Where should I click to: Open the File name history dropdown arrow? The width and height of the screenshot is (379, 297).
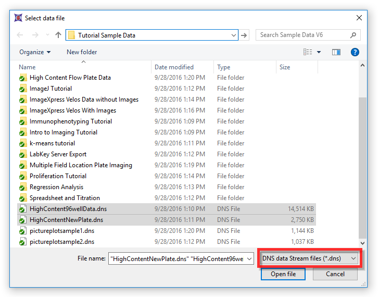click(x=249, y=258)
